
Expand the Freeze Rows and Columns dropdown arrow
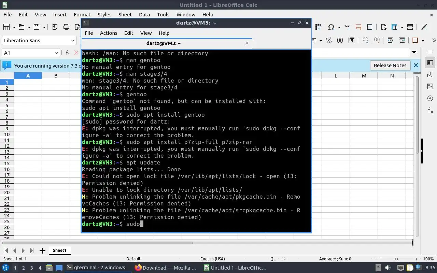pyautogui.click(x=402, y=27)
